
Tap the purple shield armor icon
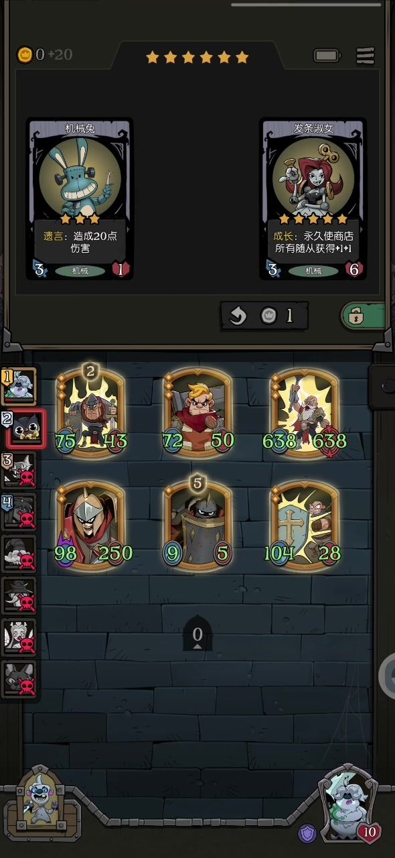pos(307,834)
